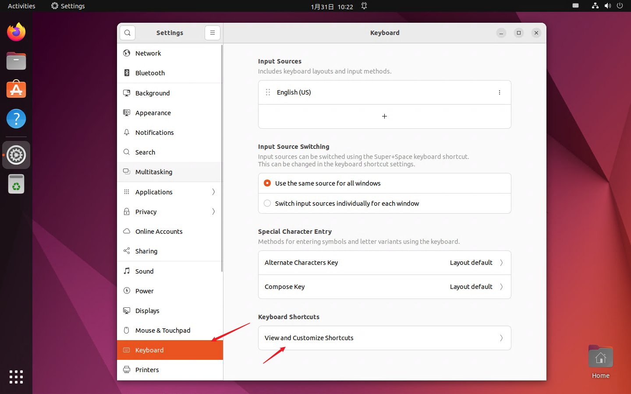
Task: Click the Sound music note icon
Action: coord(127,271)
